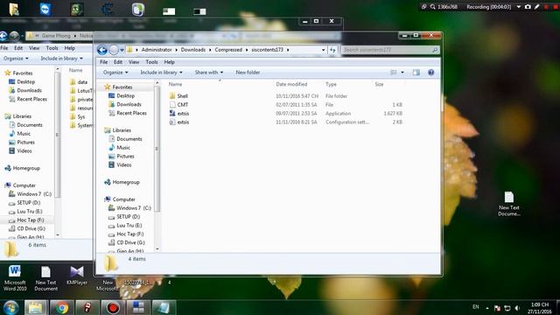Open Windows Explorer from taskbar
560x315 pixels.
coord(35,307)
